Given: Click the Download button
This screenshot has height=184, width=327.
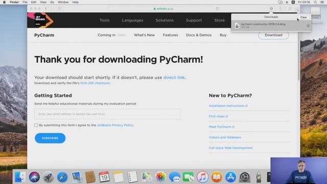Looking at the screenshot, I should (273, 35).
